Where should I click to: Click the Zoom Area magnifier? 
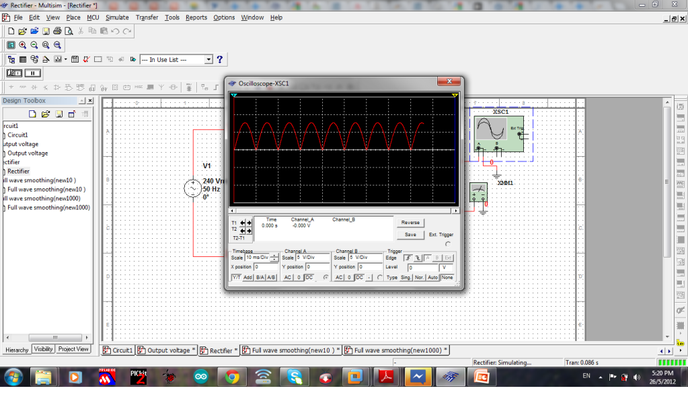46,45
